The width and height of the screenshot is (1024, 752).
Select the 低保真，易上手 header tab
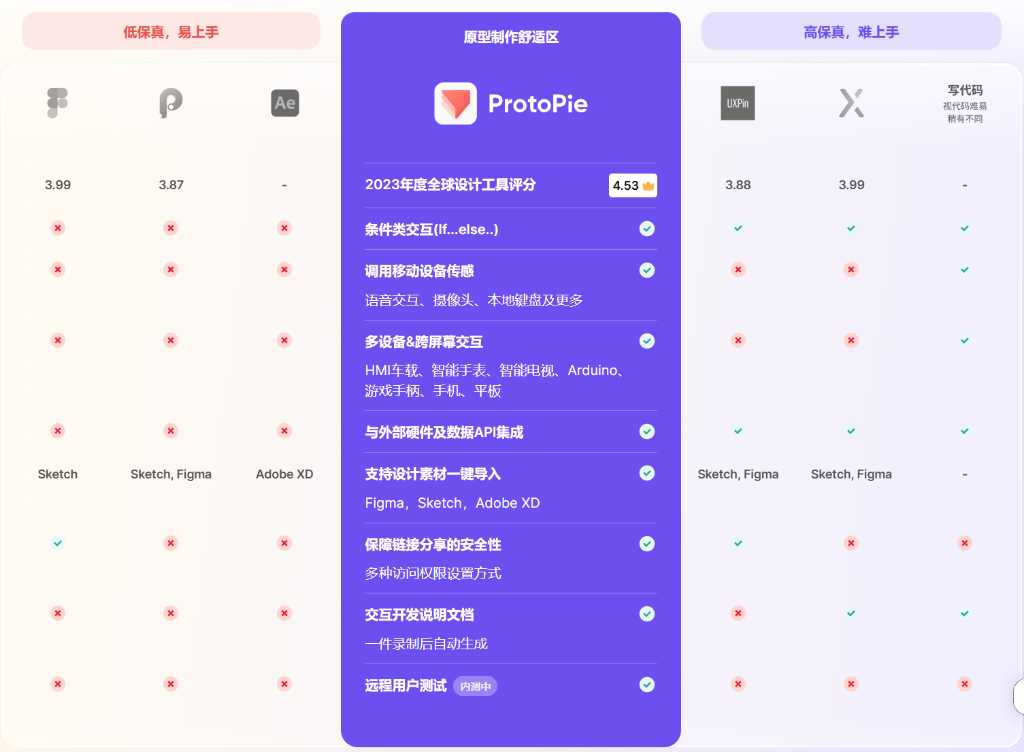click(171, 31)
